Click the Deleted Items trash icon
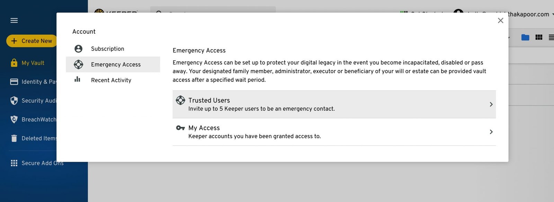Screen dimensions: 554x202 point(14,138)
